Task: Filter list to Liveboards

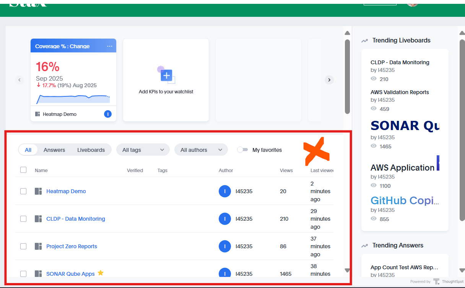Action: coord(91,150)
